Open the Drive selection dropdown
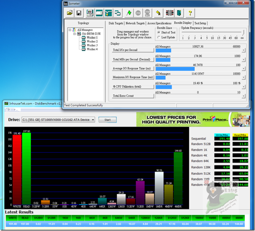 (92, 120)
